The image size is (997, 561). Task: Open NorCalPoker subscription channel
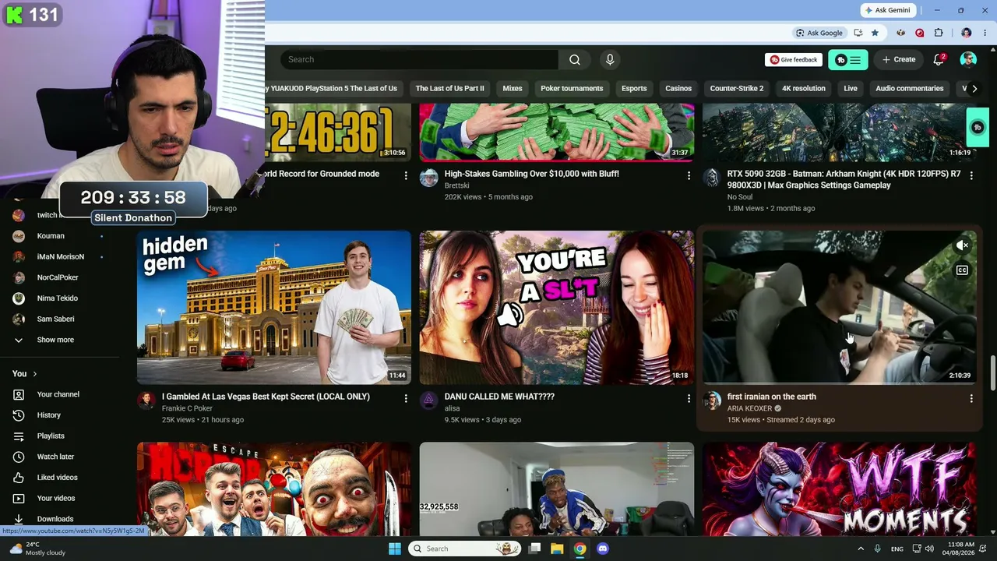coord(58,277)
